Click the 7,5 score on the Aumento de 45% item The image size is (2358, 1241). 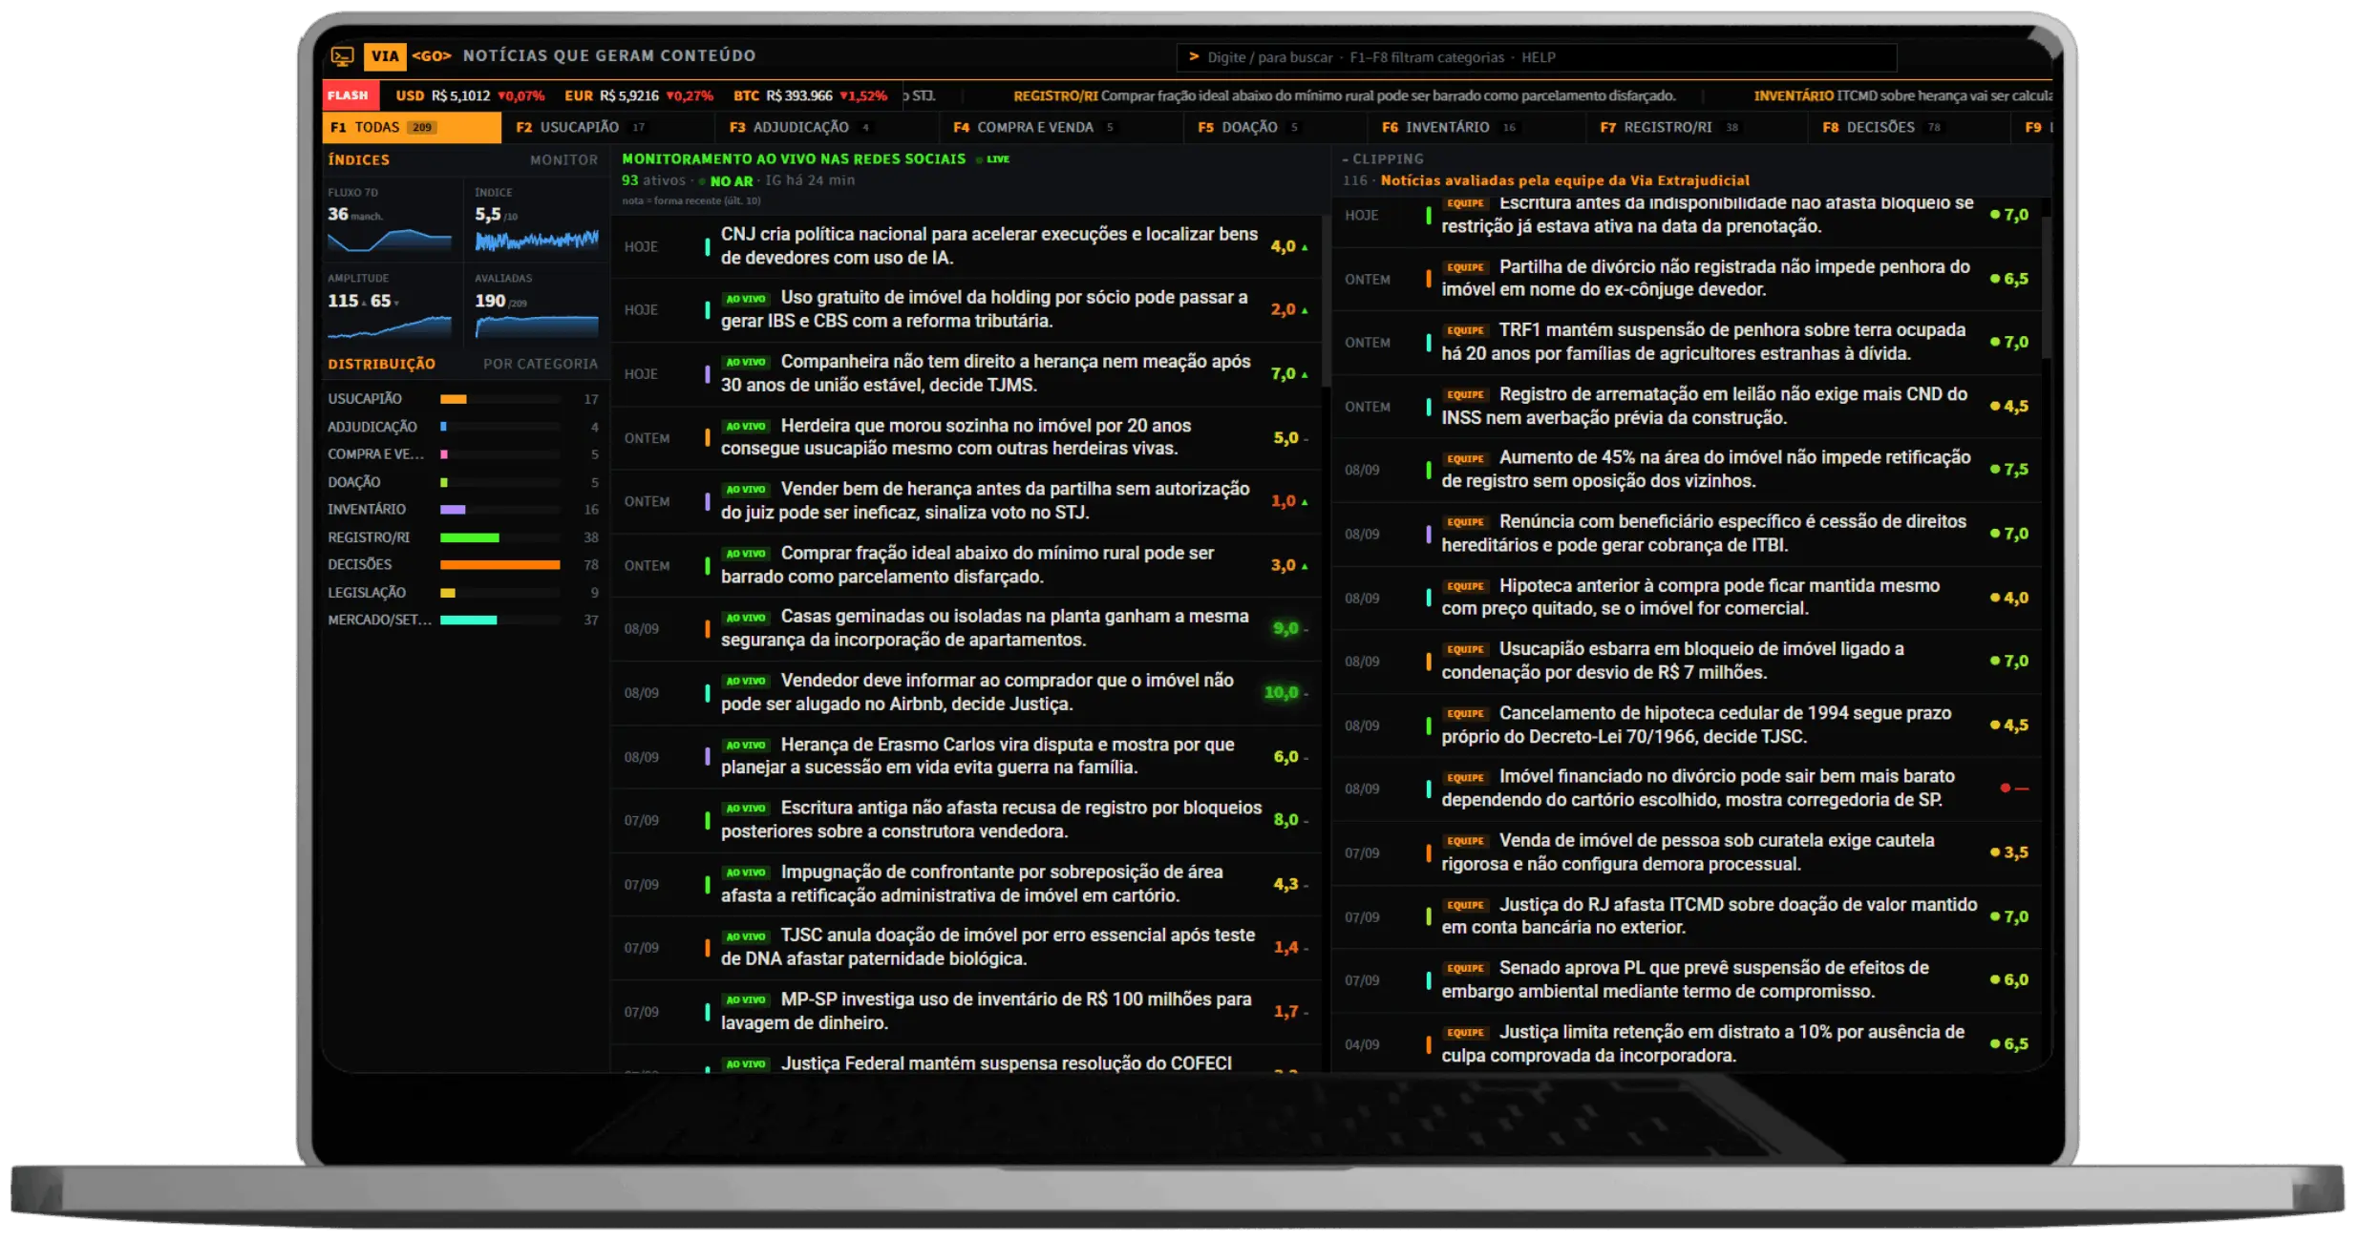pos(2009,470)
